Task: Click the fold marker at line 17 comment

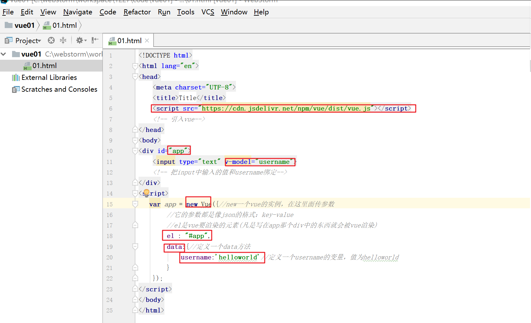Action: 135,225
